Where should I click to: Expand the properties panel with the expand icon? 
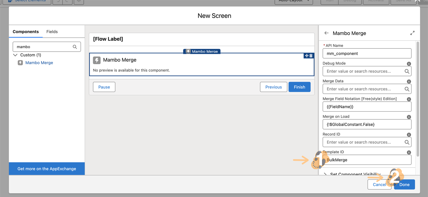pos(412,33)
